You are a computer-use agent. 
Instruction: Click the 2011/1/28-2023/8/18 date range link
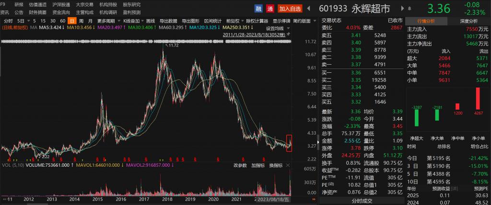coord(254,34)
